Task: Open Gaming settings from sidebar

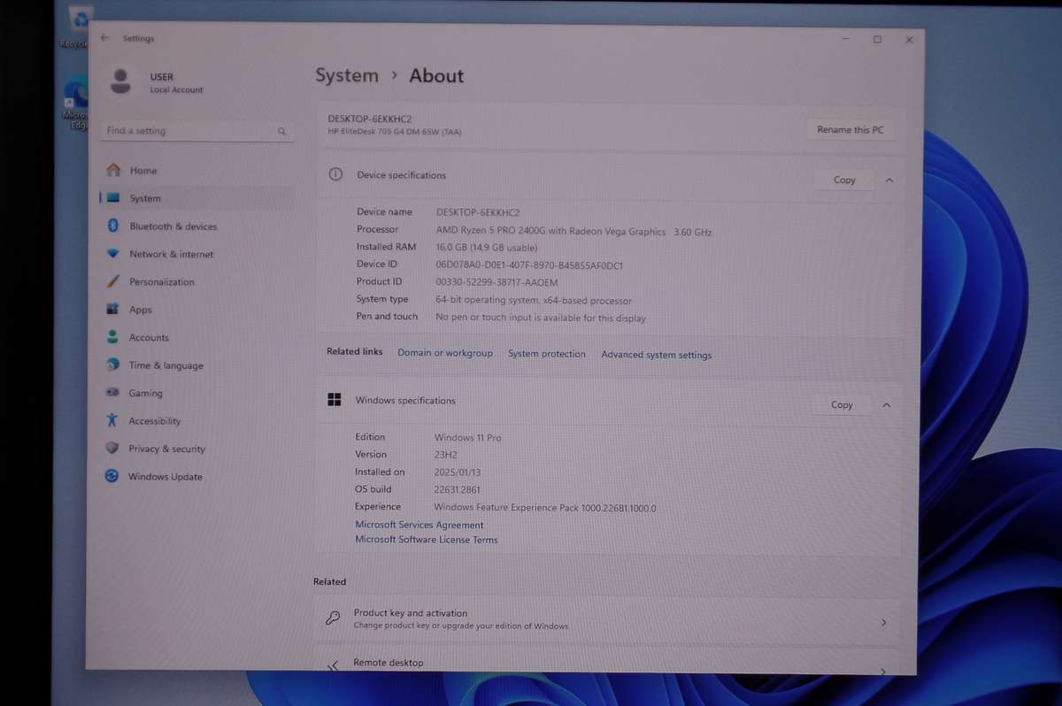Action: click(x=145, y=393)
